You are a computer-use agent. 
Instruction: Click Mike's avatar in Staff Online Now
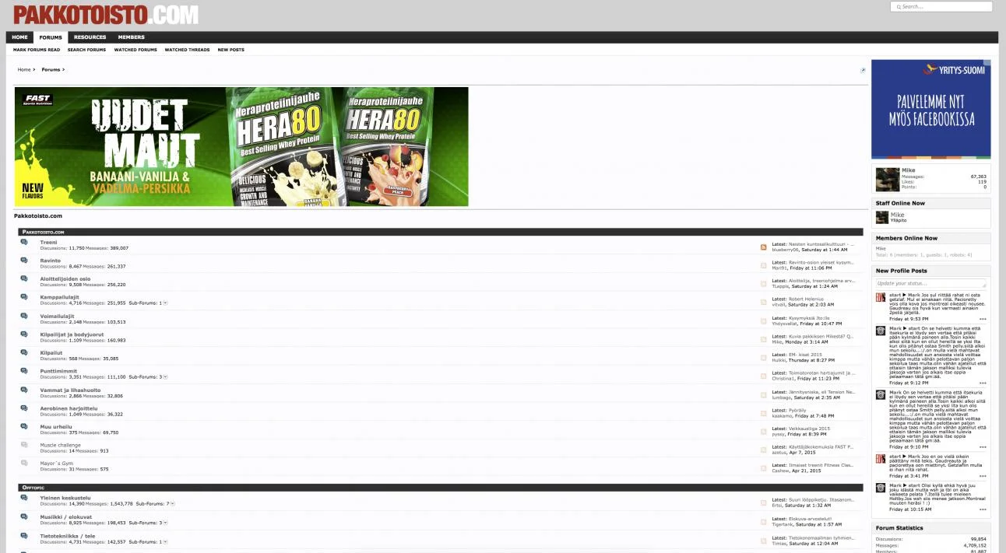881,217
